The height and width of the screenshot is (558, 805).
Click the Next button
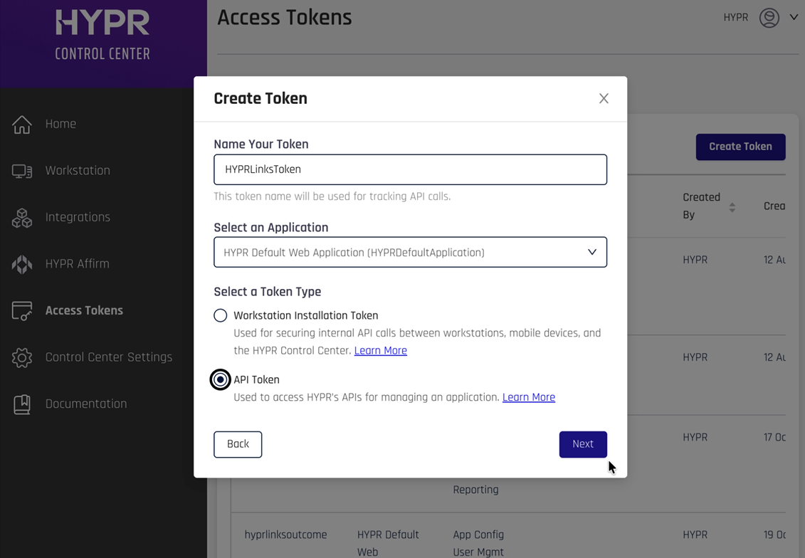pyautogui.click(x=583, y=444)
